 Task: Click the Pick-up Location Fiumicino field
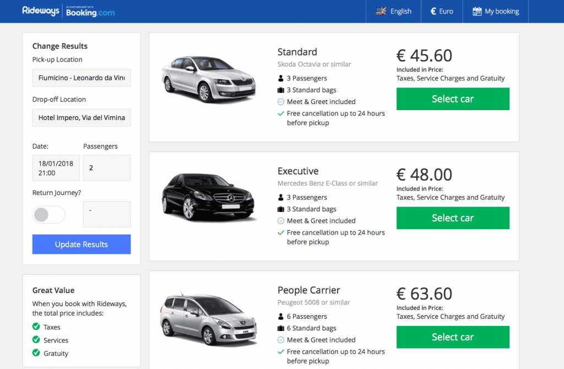pos(82,78)
